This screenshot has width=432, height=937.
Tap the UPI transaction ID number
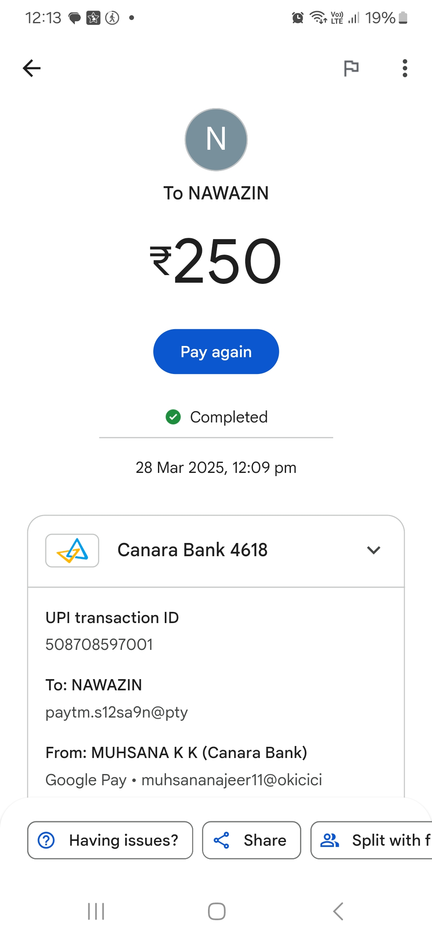(99, 645)
